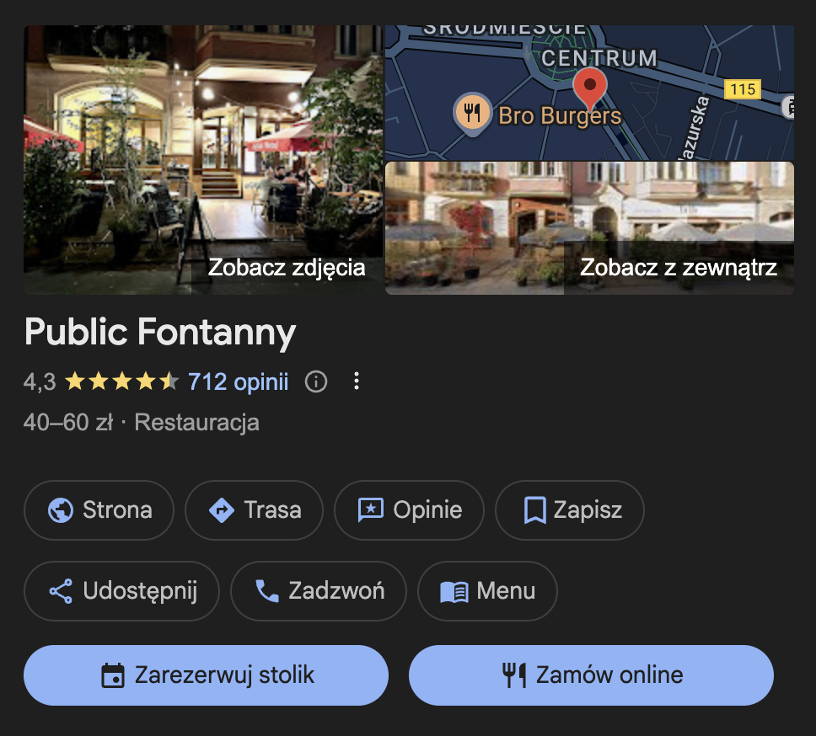Click the CENTRUM label on the map
Viewport: 816px width, 736px height.
[599, 58]
